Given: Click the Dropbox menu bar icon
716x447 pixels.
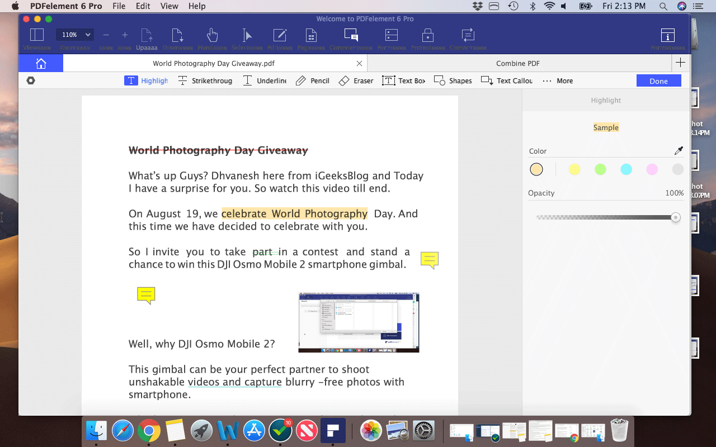Looking at the screenshot, I should click(477, 6).
